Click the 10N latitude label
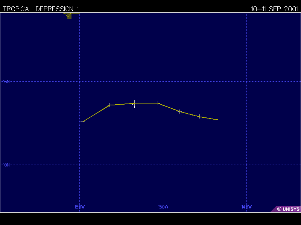The image size is (301, 225). [6, 165]
